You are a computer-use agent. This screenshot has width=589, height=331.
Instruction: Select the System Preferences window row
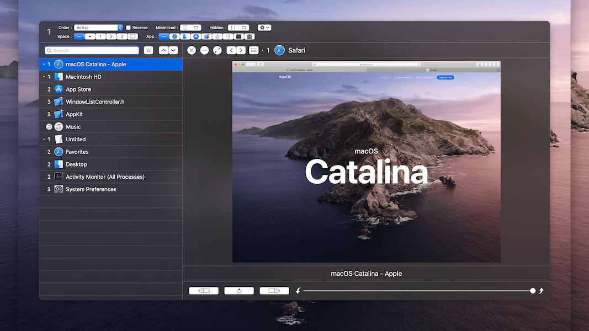pyautogui.click(x=111, y=189)
